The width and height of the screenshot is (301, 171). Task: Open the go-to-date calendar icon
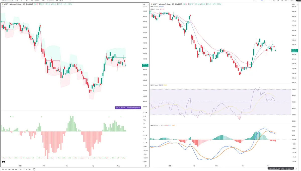tap(34, 169)
